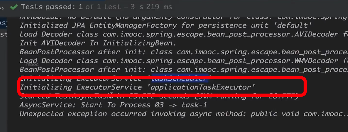348x132 pixels.
Task: Expand hidden toolbar items via double chevron
Action: point(2,7)
